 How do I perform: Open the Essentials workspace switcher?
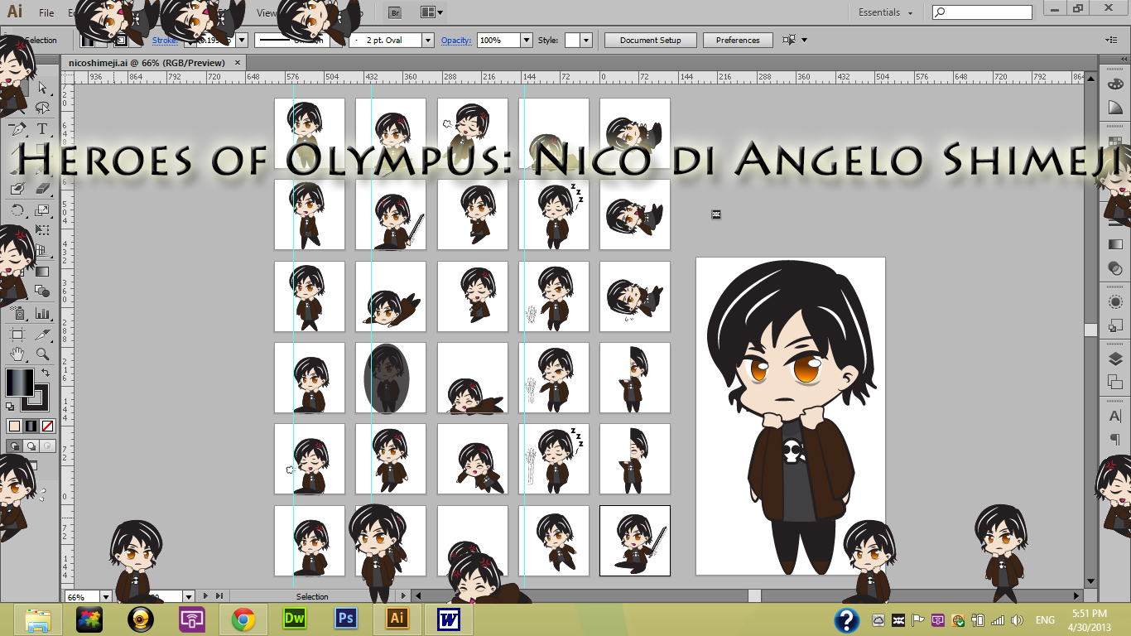point(885,12)
